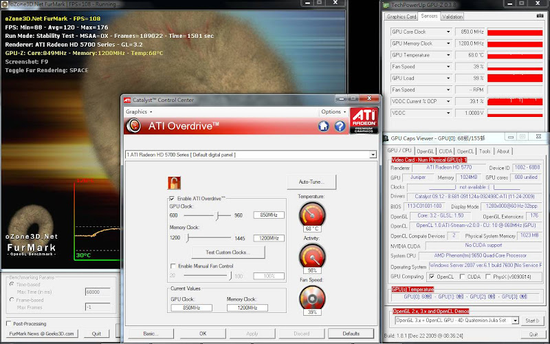Switch to the Validation tab in GPU-Z
The height and width of the screenshot is (344, 550).
coord(452,17)
